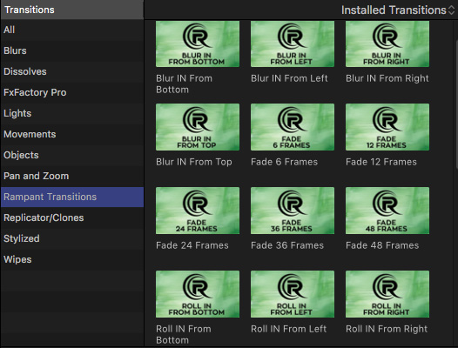Screen dimensions: 458x348
Task: Select the Fade 6 Frames transition
Action: point(293,127)
